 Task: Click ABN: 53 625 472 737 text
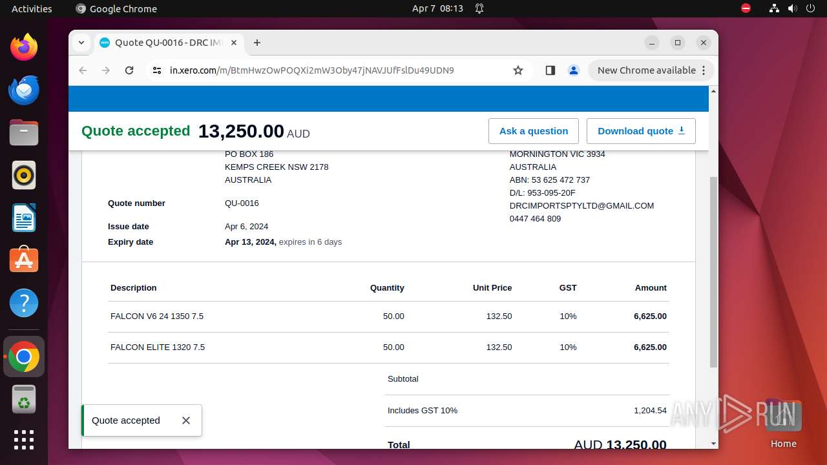click(x=549, y=180)
